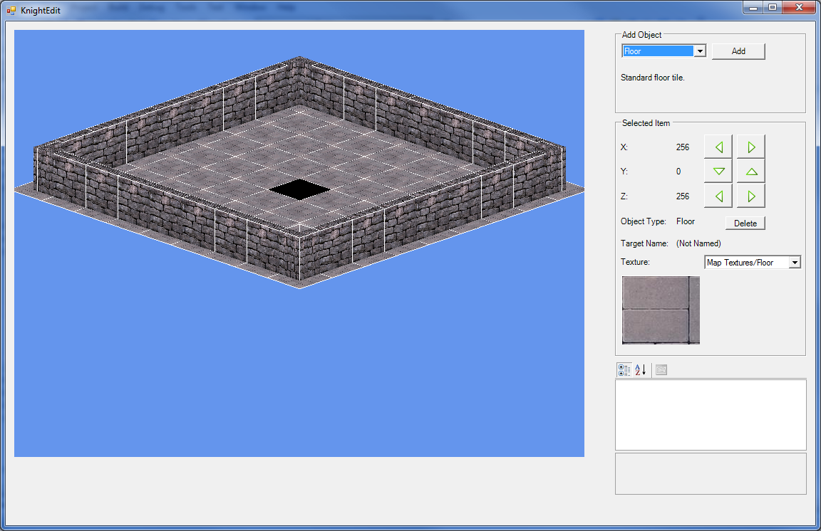Click the KnightEdit application icon in the title bar

click(10, 10)
